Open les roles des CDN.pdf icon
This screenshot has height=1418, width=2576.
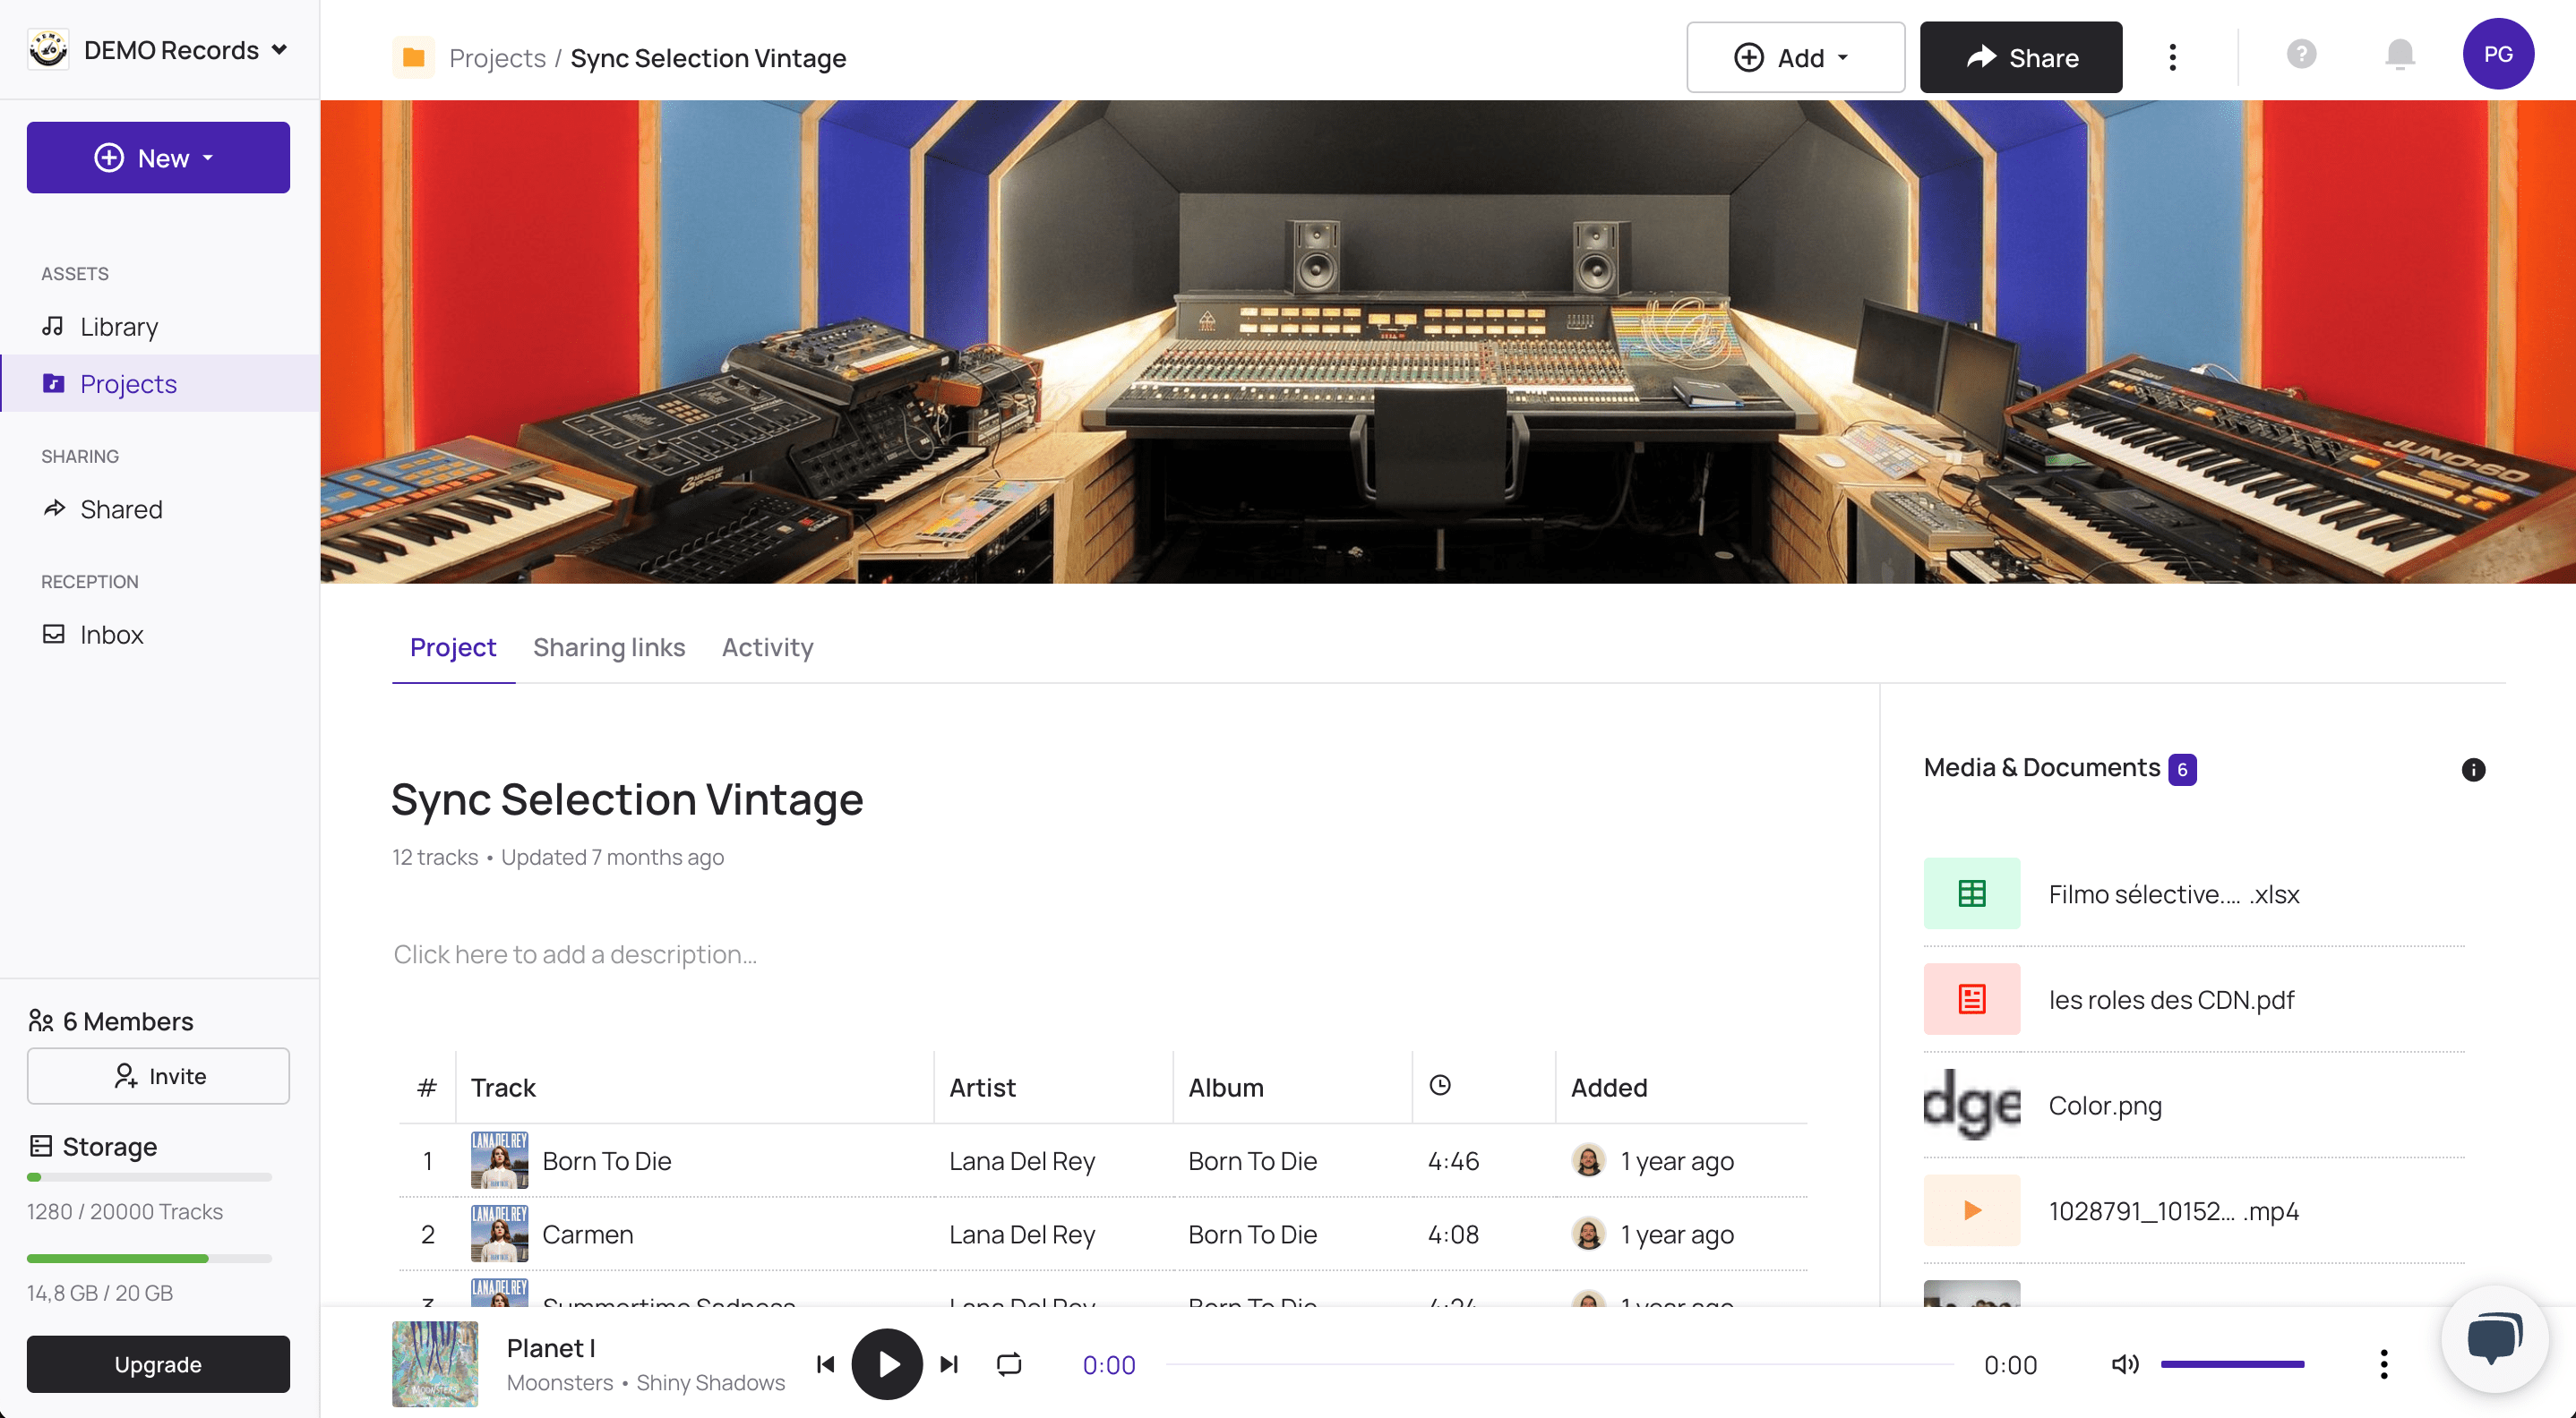tap(1971, 999)
